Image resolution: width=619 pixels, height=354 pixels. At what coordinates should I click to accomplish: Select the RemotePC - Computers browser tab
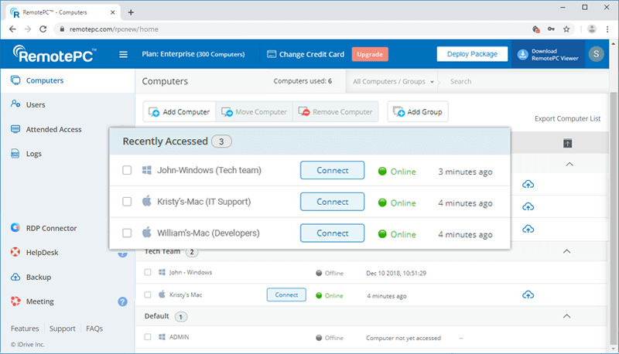[63, 12]
